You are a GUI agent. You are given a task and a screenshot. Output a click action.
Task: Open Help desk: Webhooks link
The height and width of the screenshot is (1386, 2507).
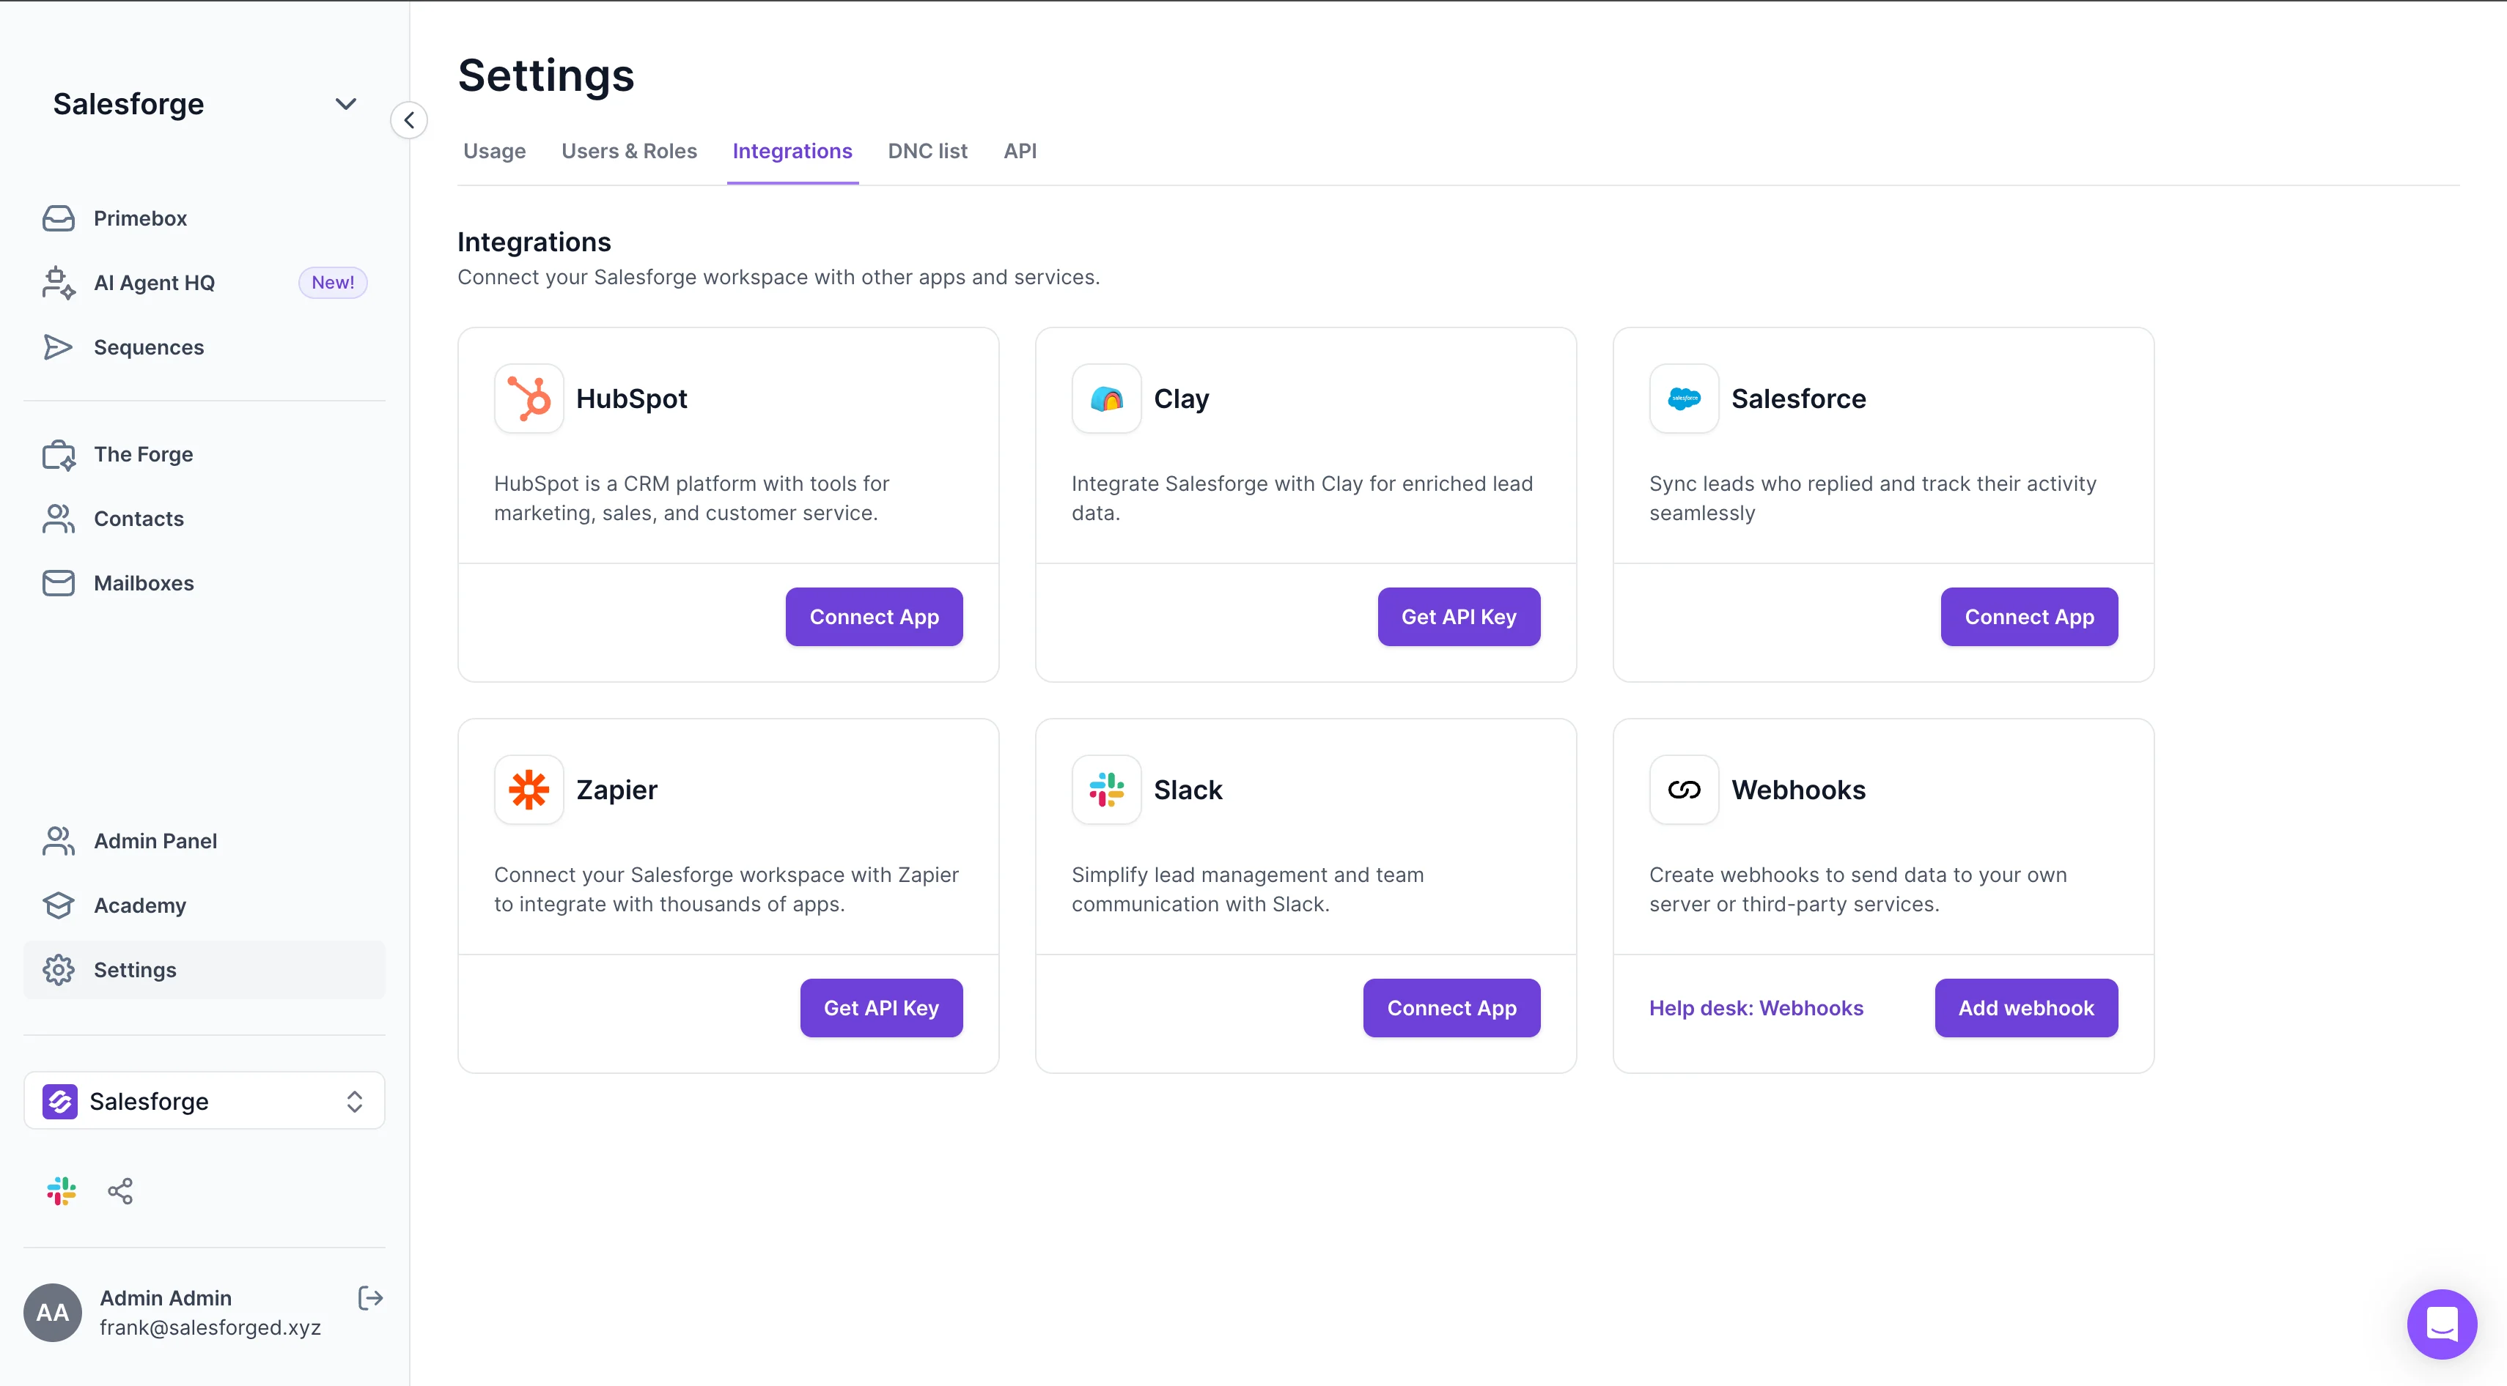[1756, 1008]
